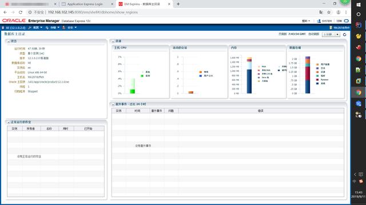Collapse the Running Jobs panel
The image size is (366, 205).
[x=9, y=122]
